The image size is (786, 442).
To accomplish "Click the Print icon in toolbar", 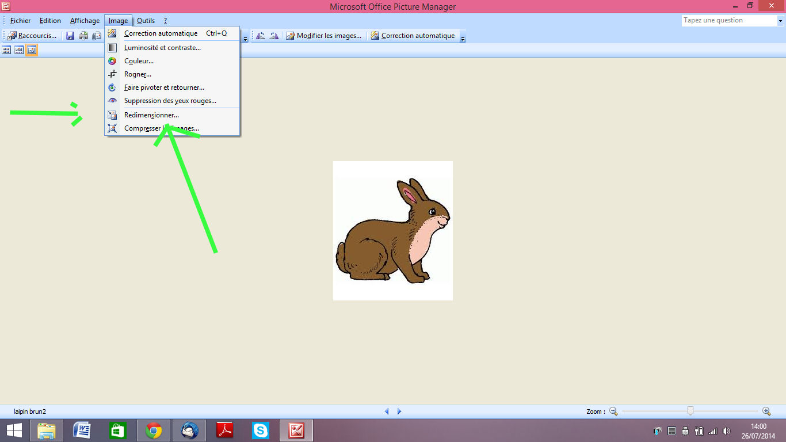I will pyautogui.click(x=83, y=36).
